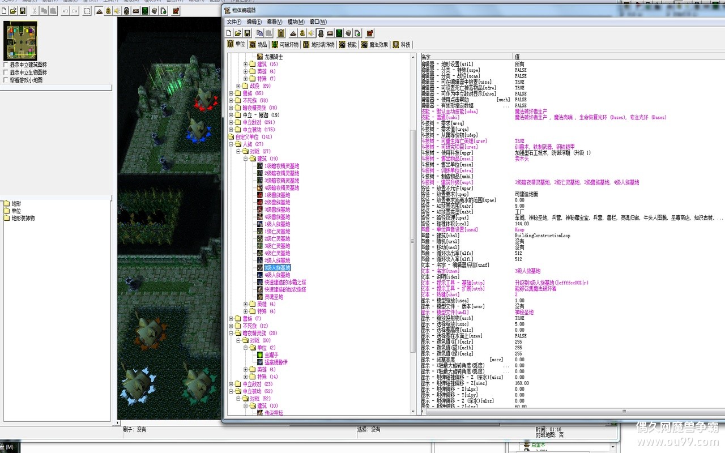The width and height of the screenshot is (725, 453).
Task: Select 金獅子 unit in tree
Action: pyautogui.click(x=271, y=354)
